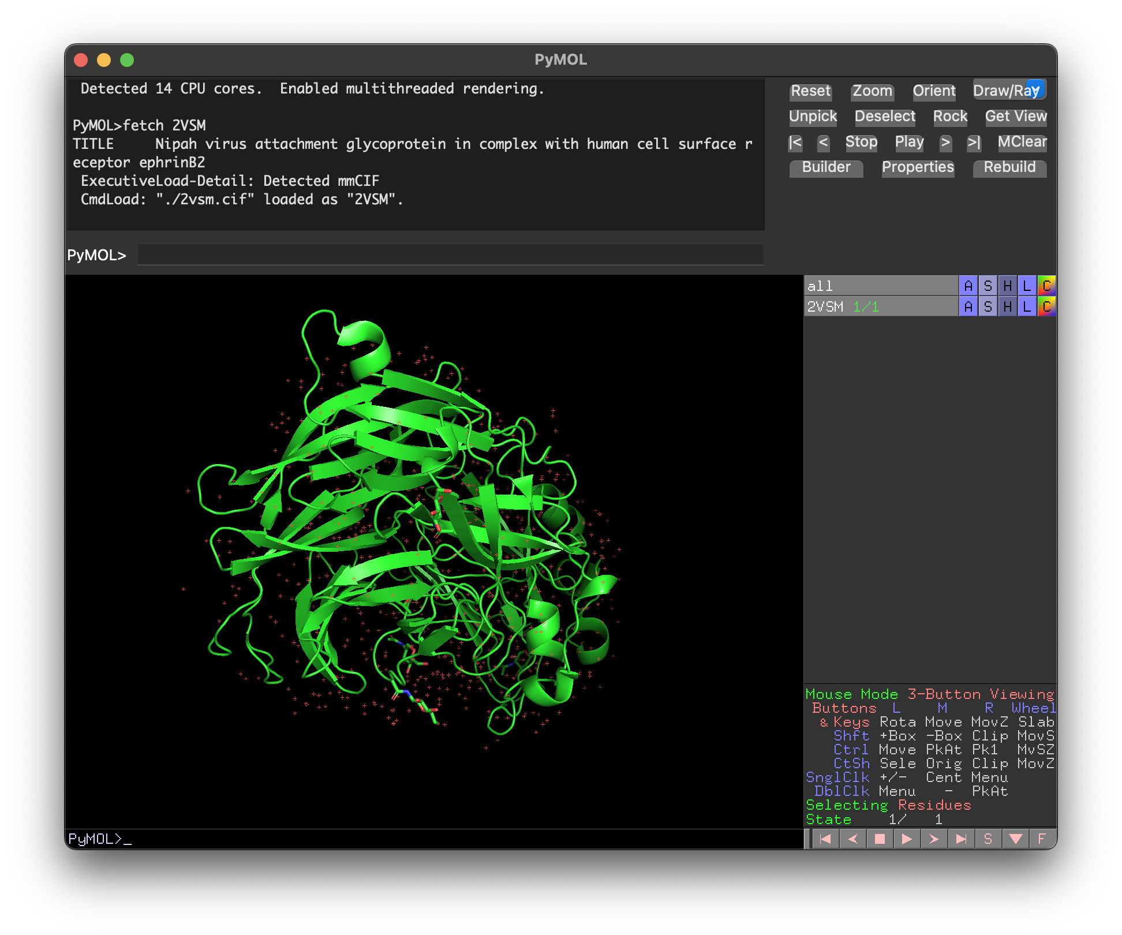Open the down-arrow menu in bottom bar
1122x935 pixels.
tap(1015, 839)
